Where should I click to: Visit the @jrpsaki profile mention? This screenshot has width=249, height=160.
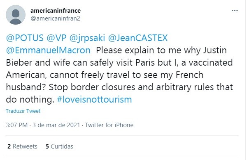click(87, 38)
